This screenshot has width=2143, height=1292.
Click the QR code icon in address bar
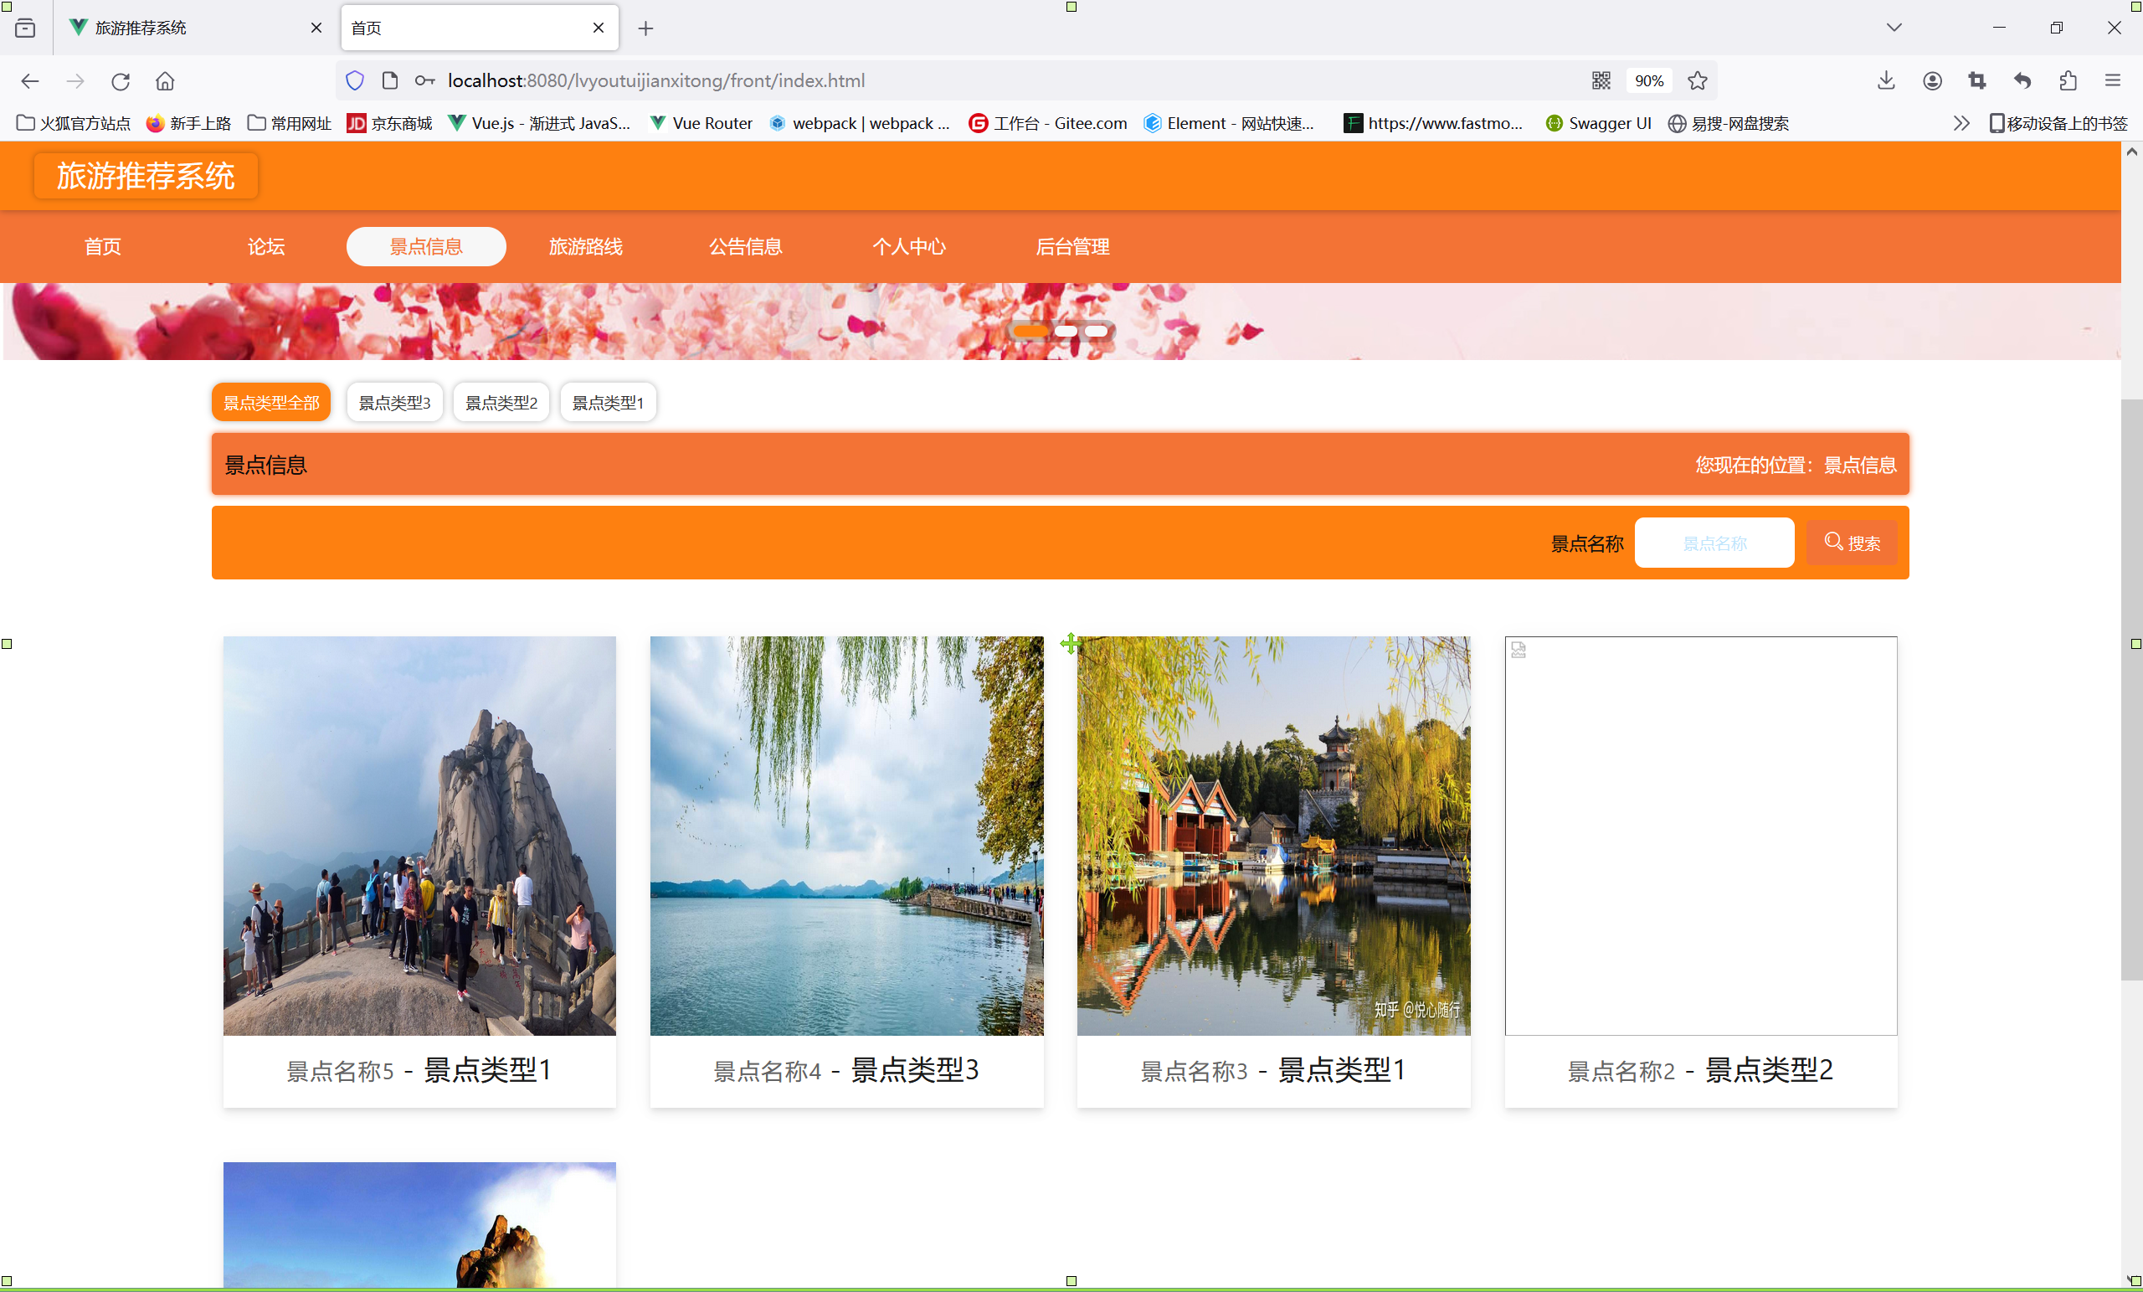click(1601, 81)
